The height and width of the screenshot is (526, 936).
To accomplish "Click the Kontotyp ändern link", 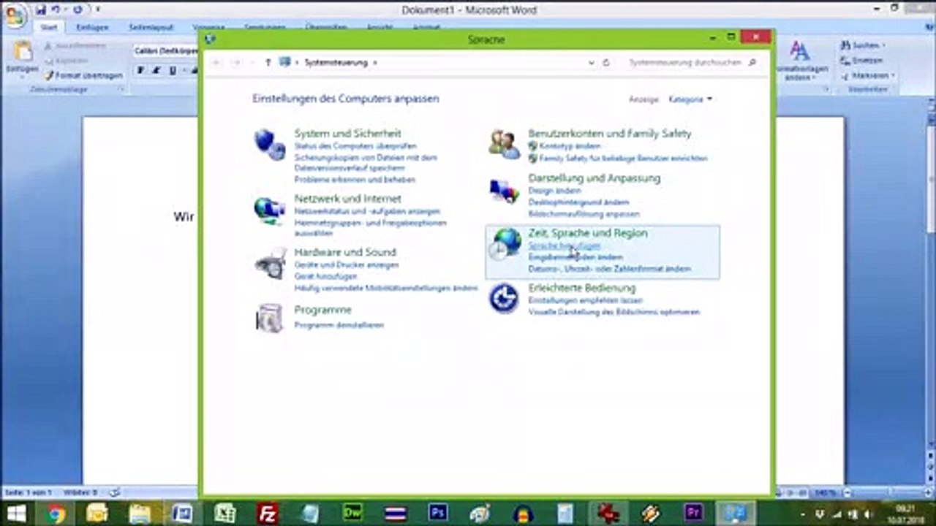I will pos(570,146).
